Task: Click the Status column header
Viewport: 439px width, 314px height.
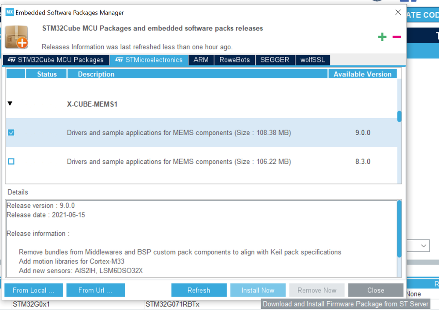Action: pyautogui.click(x=47, y=74)
